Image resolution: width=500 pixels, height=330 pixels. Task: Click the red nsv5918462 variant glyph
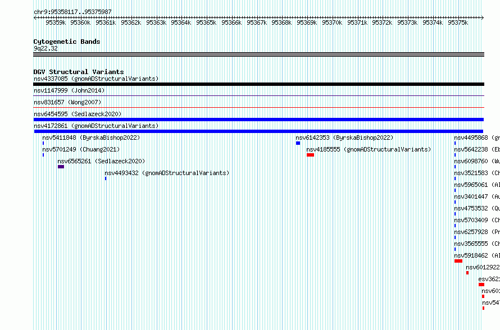coord(458,261)
